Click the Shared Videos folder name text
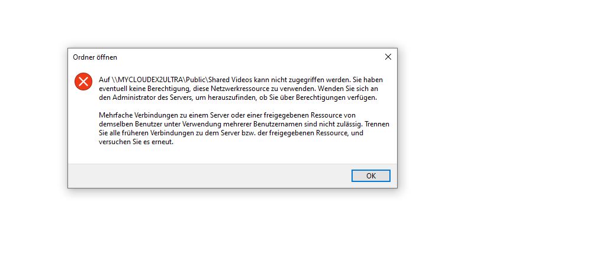Viewport: 603px width, 257px height. click(x=231, y=80)
